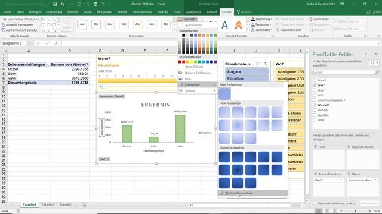The image size is (382, 214).
Task: Switch to the Formeln ribbon tab
Action: pos(73,12)
